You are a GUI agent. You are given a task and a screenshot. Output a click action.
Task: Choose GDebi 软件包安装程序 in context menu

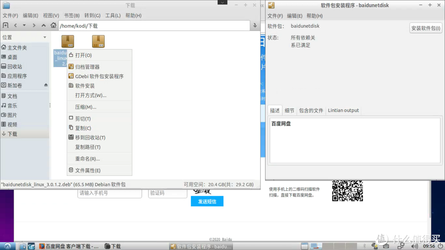[99, 76]
